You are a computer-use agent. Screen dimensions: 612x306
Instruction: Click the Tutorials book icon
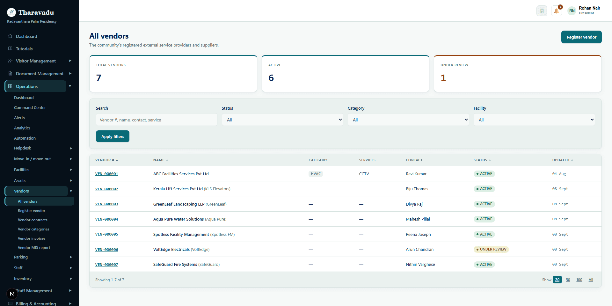pyautogui.click(x=10, y=48)
